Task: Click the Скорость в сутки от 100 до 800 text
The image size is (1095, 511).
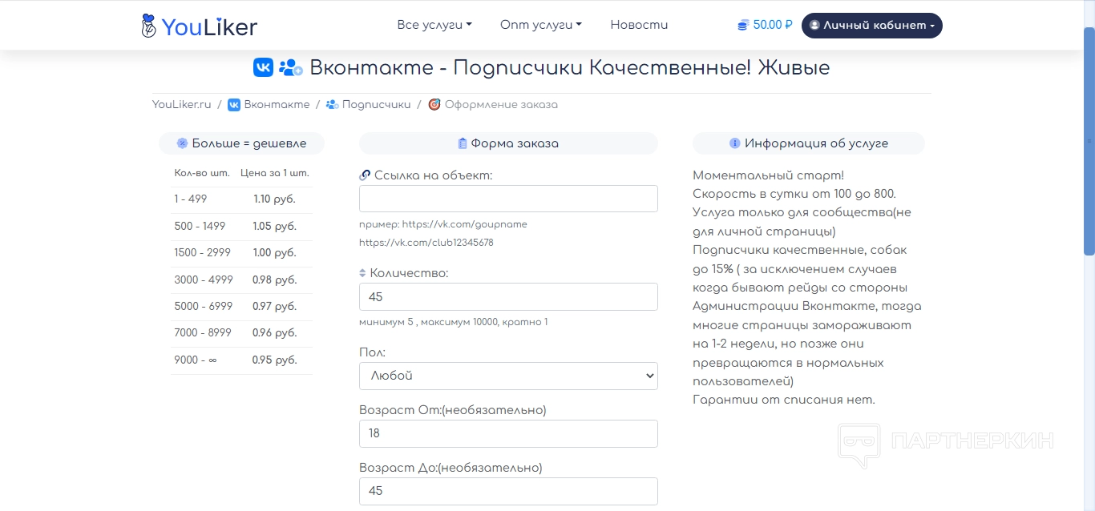Action: (x=794, y=194)
